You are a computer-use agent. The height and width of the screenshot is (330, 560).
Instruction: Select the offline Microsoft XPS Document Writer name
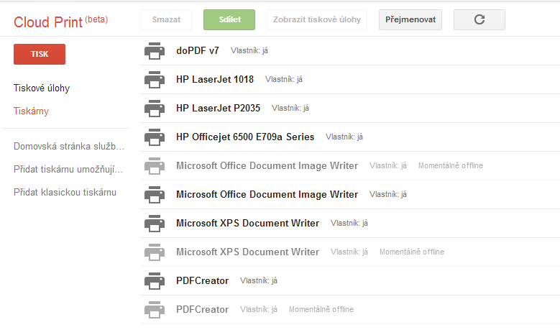pos(247,252)
